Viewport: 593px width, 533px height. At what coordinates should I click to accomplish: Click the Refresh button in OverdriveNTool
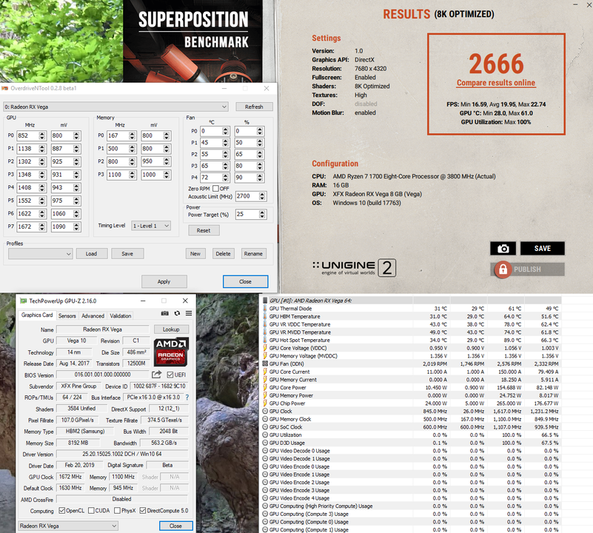254,107
